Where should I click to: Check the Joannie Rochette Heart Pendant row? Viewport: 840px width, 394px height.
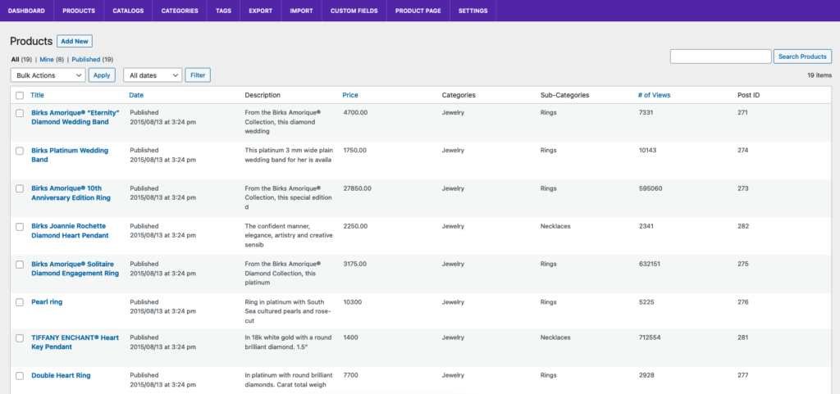coord(20,227)
